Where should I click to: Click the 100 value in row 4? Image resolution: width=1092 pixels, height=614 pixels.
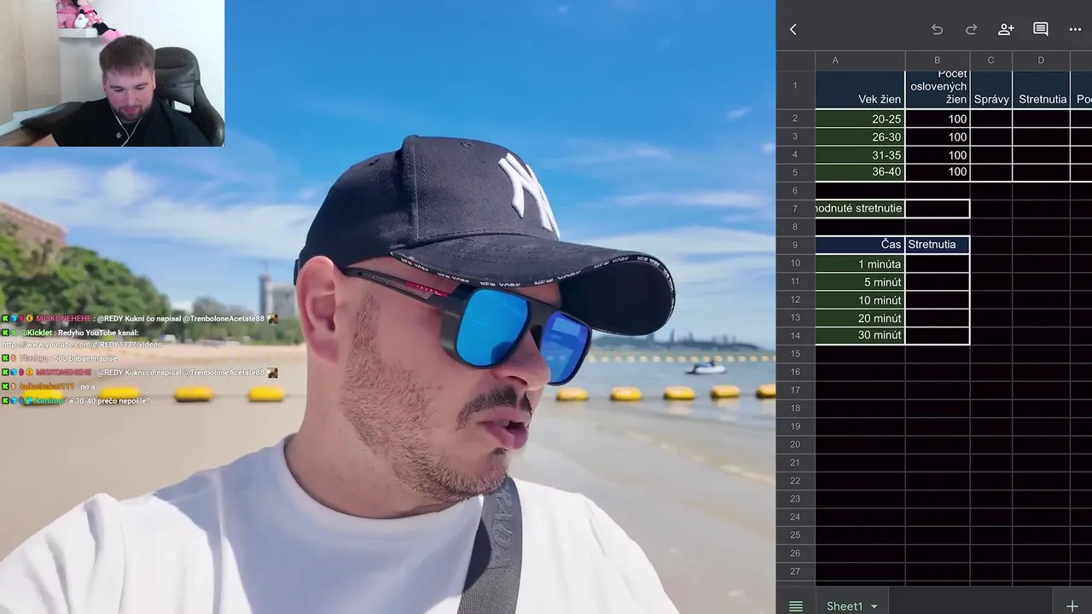938,154
